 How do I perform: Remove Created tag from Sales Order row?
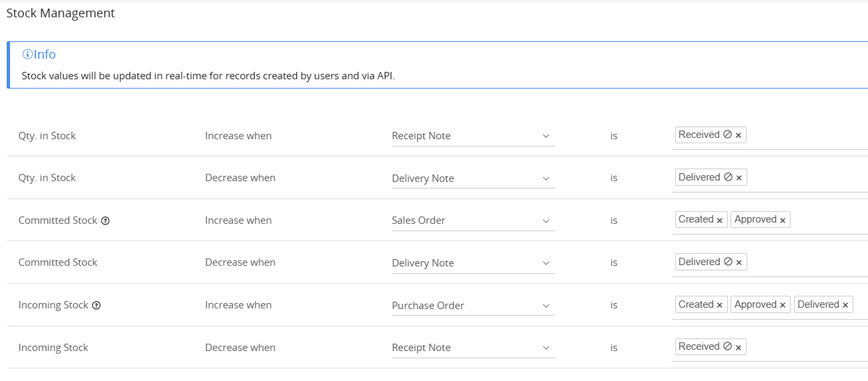tap(719, 220)
